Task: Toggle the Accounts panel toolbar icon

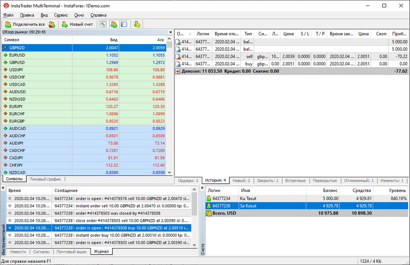Action: [x=113, y=24]
